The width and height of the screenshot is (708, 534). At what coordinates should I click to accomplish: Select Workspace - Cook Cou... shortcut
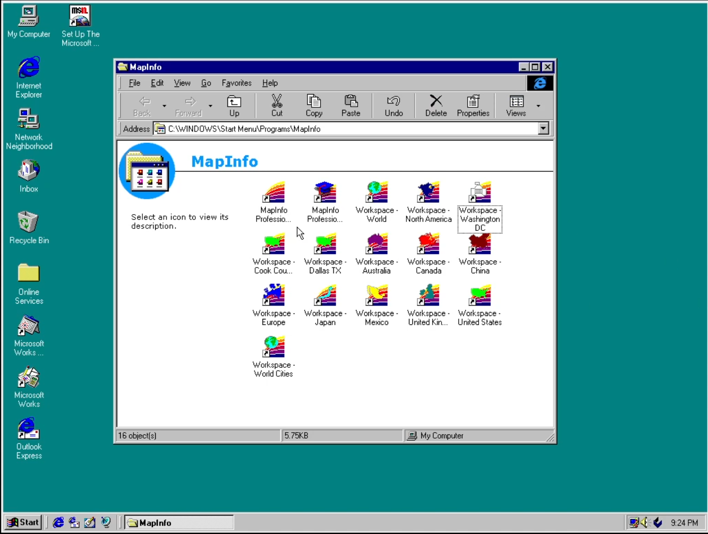pos(273,254)
